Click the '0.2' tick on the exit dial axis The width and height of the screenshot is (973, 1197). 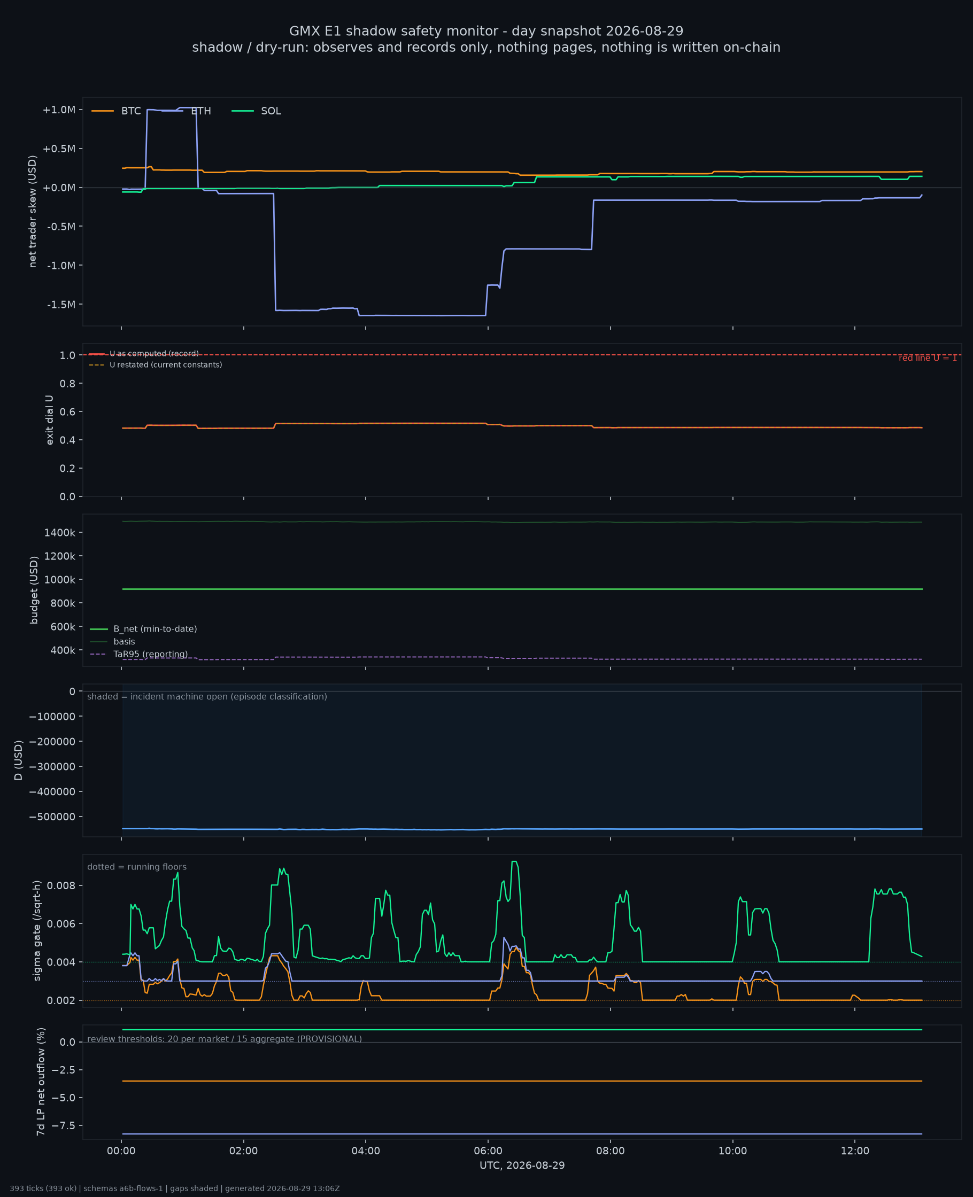click(68, 468)
